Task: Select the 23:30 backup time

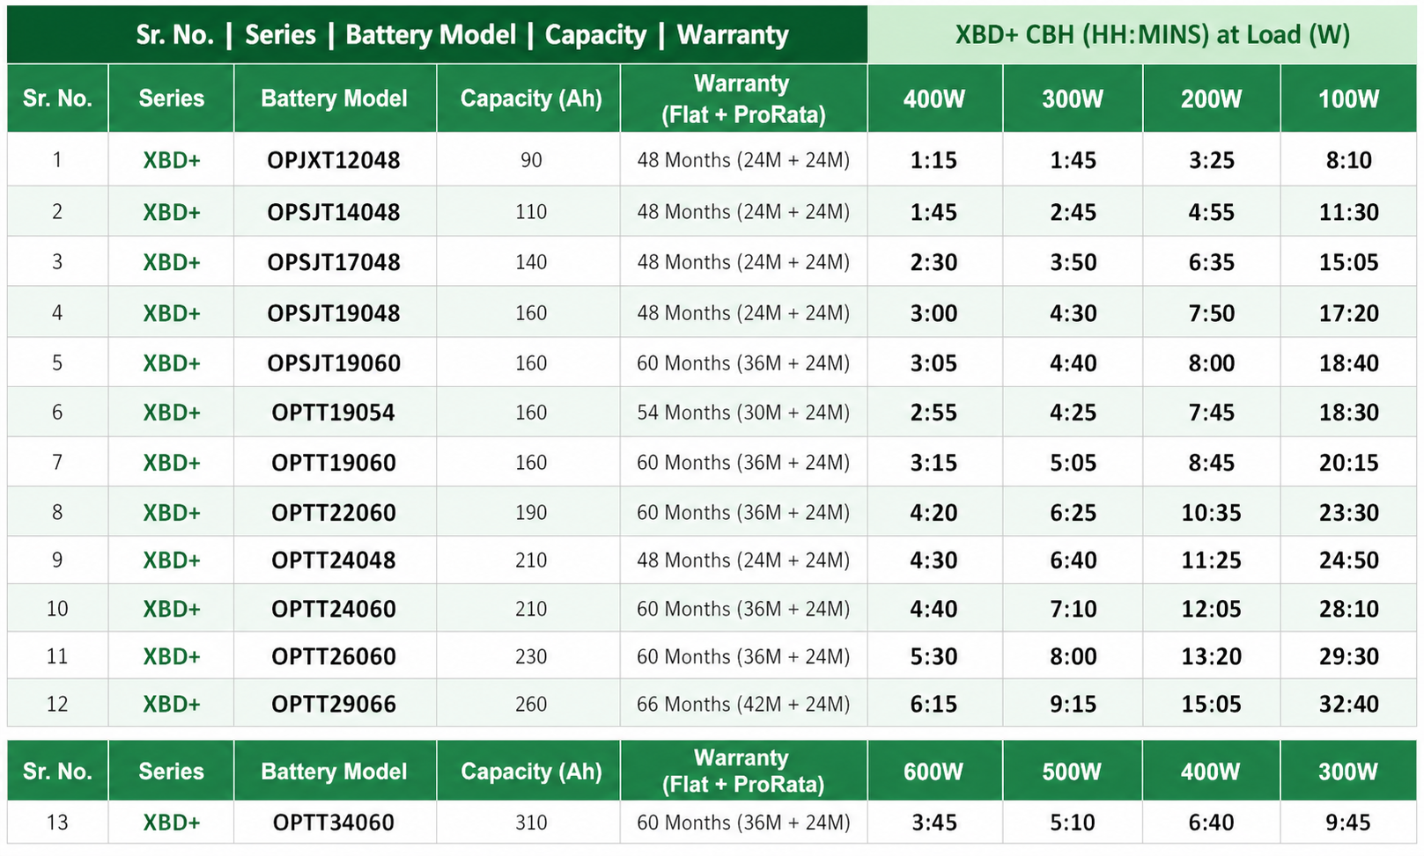Action: click(x=1348, y=513)
